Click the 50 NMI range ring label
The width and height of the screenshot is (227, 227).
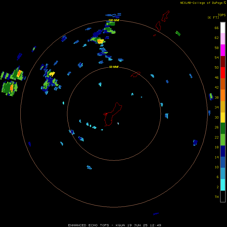tap(114, 67)
